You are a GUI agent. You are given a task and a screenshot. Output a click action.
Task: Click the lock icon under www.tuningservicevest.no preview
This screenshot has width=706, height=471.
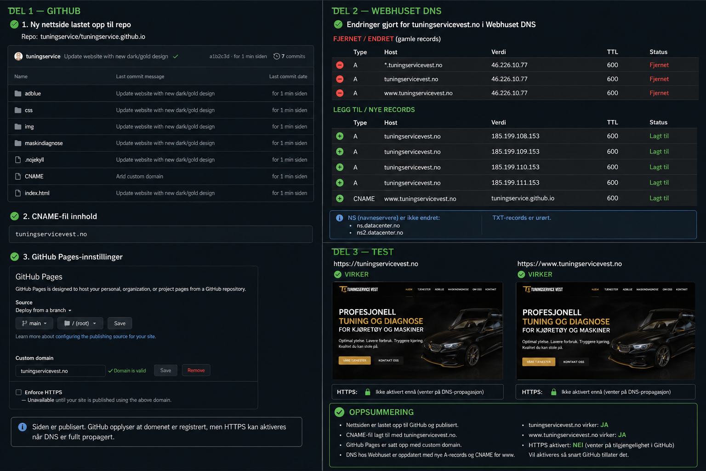coord(553,392)
